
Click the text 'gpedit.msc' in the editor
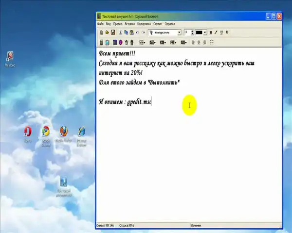139,102
